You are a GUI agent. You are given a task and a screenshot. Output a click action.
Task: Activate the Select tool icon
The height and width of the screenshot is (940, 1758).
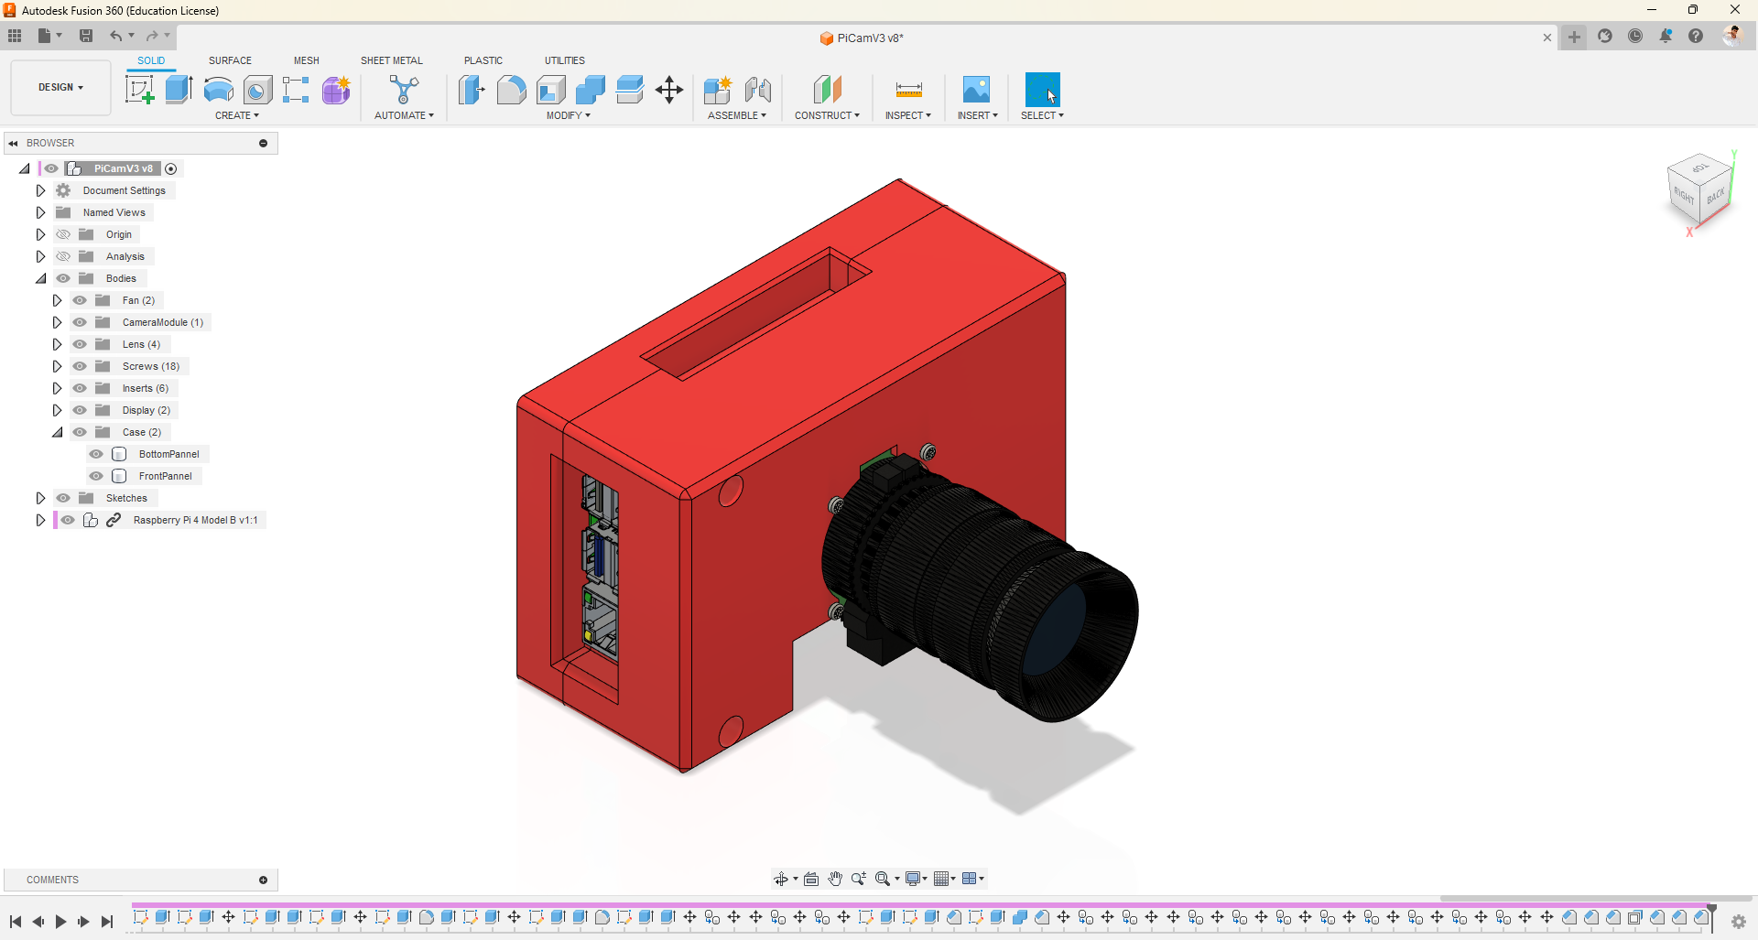click(1042, 90)
